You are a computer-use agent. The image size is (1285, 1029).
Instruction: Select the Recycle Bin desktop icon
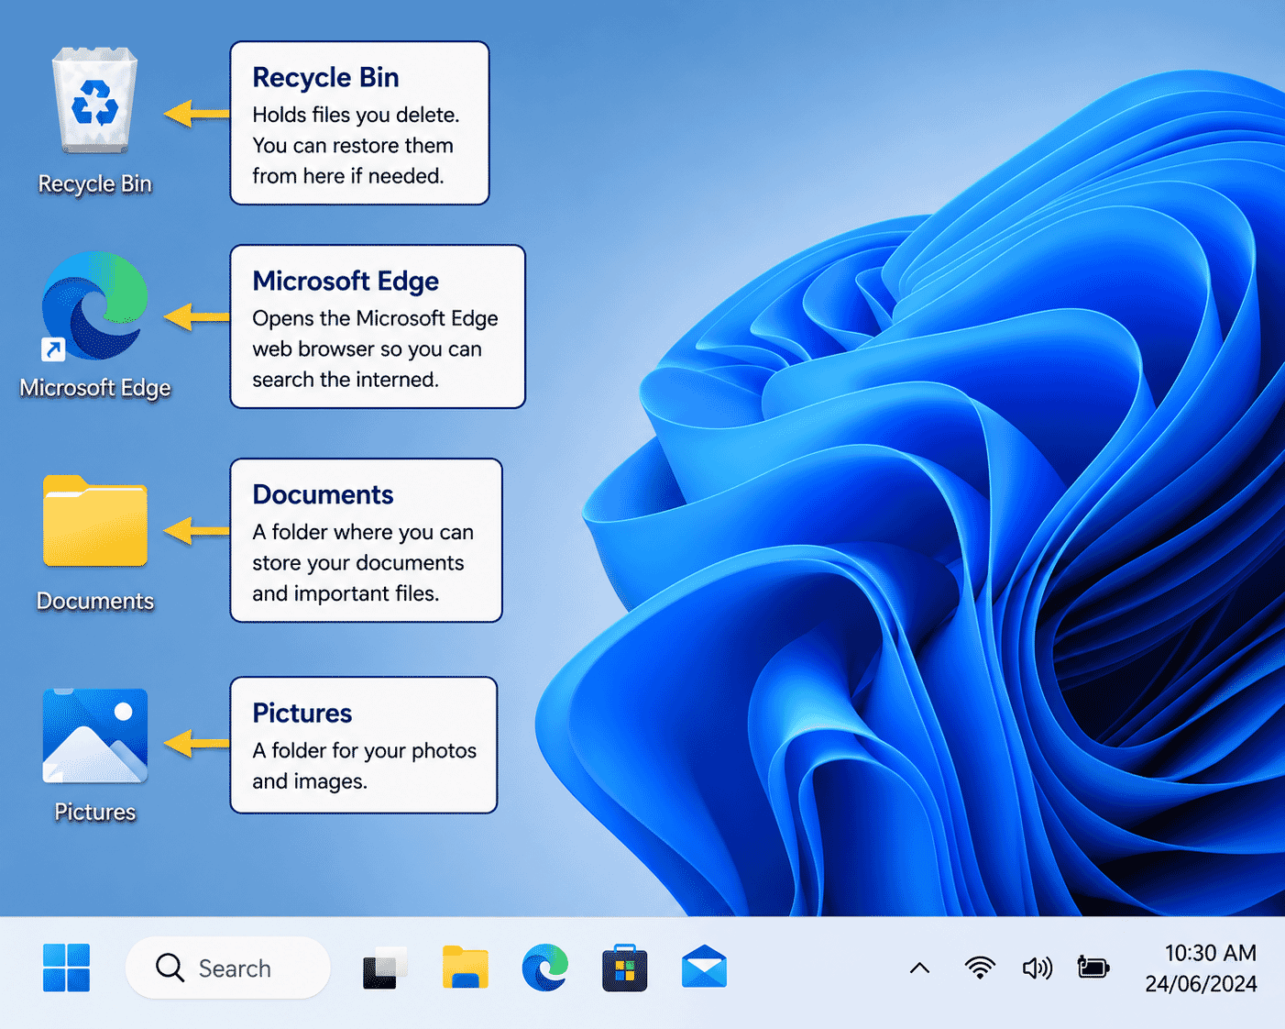94,100
